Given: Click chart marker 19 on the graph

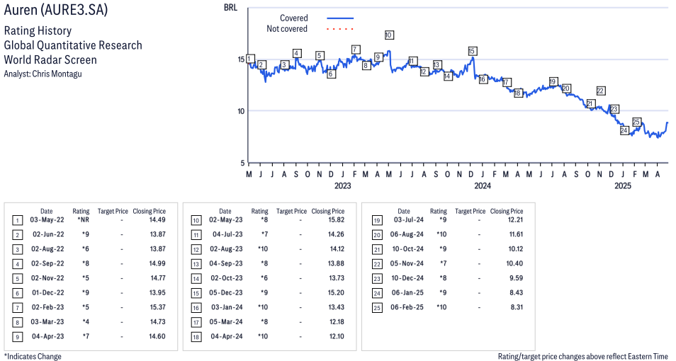Looking at the screenshot, I should click(x=553, y=82).
